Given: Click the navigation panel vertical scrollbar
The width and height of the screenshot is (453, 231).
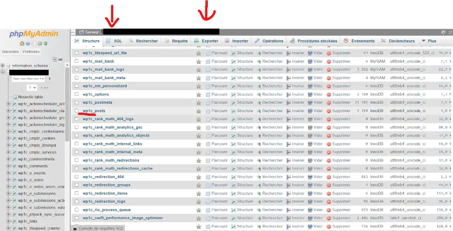Looking at the screenshot, I should coord(67,104).
